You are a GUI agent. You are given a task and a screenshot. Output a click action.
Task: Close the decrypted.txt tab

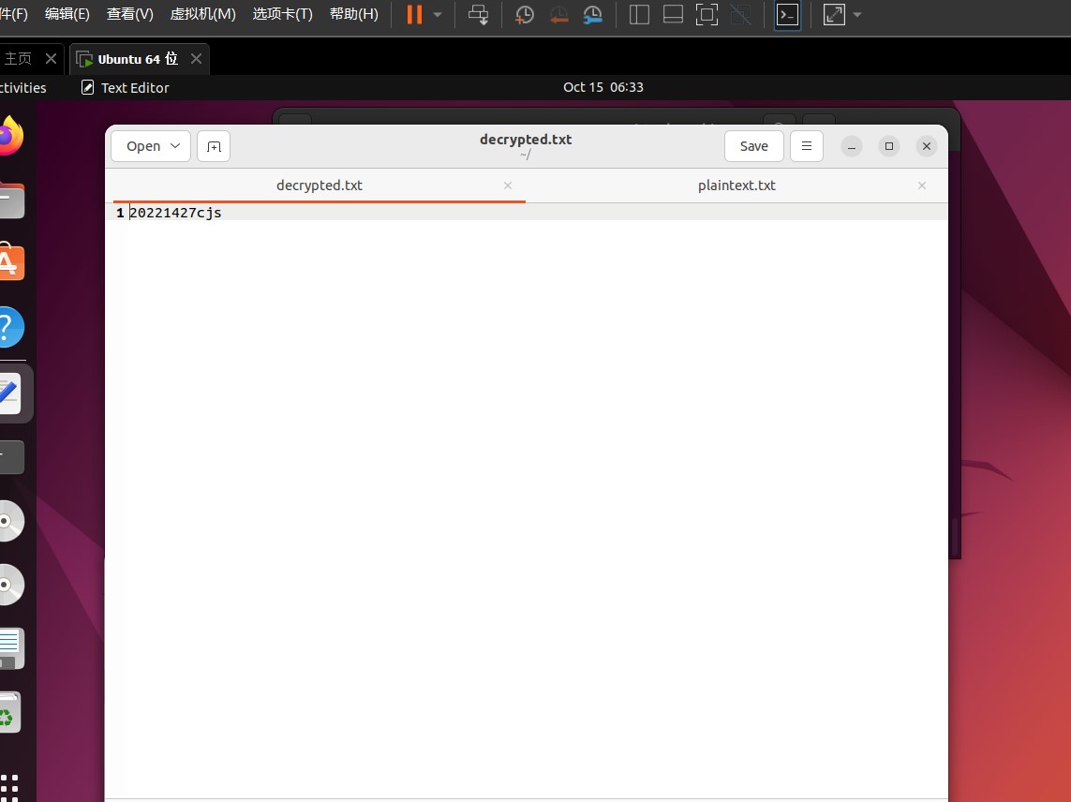click(x=508, y=186)
